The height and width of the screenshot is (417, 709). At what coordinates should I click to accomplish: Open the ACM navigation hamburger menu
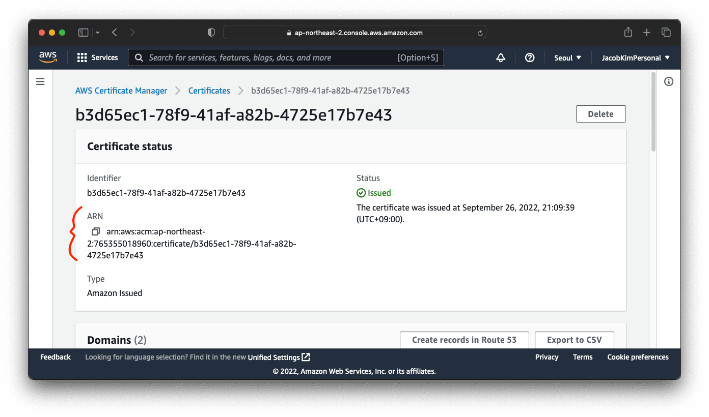pos(40,81)
